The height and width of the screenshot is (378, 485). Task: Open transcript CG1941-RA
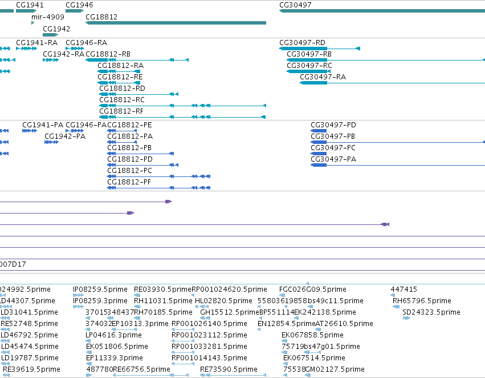click(x=37, y=42)
